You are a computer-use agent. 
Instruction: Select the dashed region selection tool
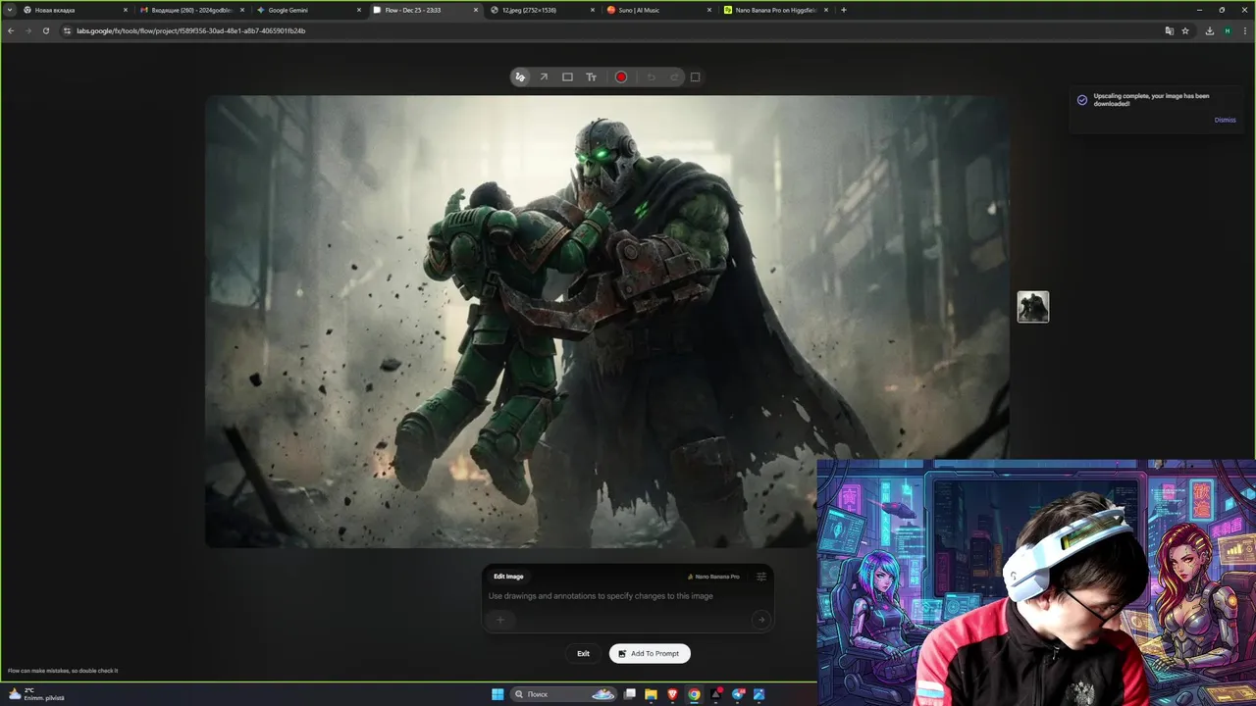[x=696, y=77]
